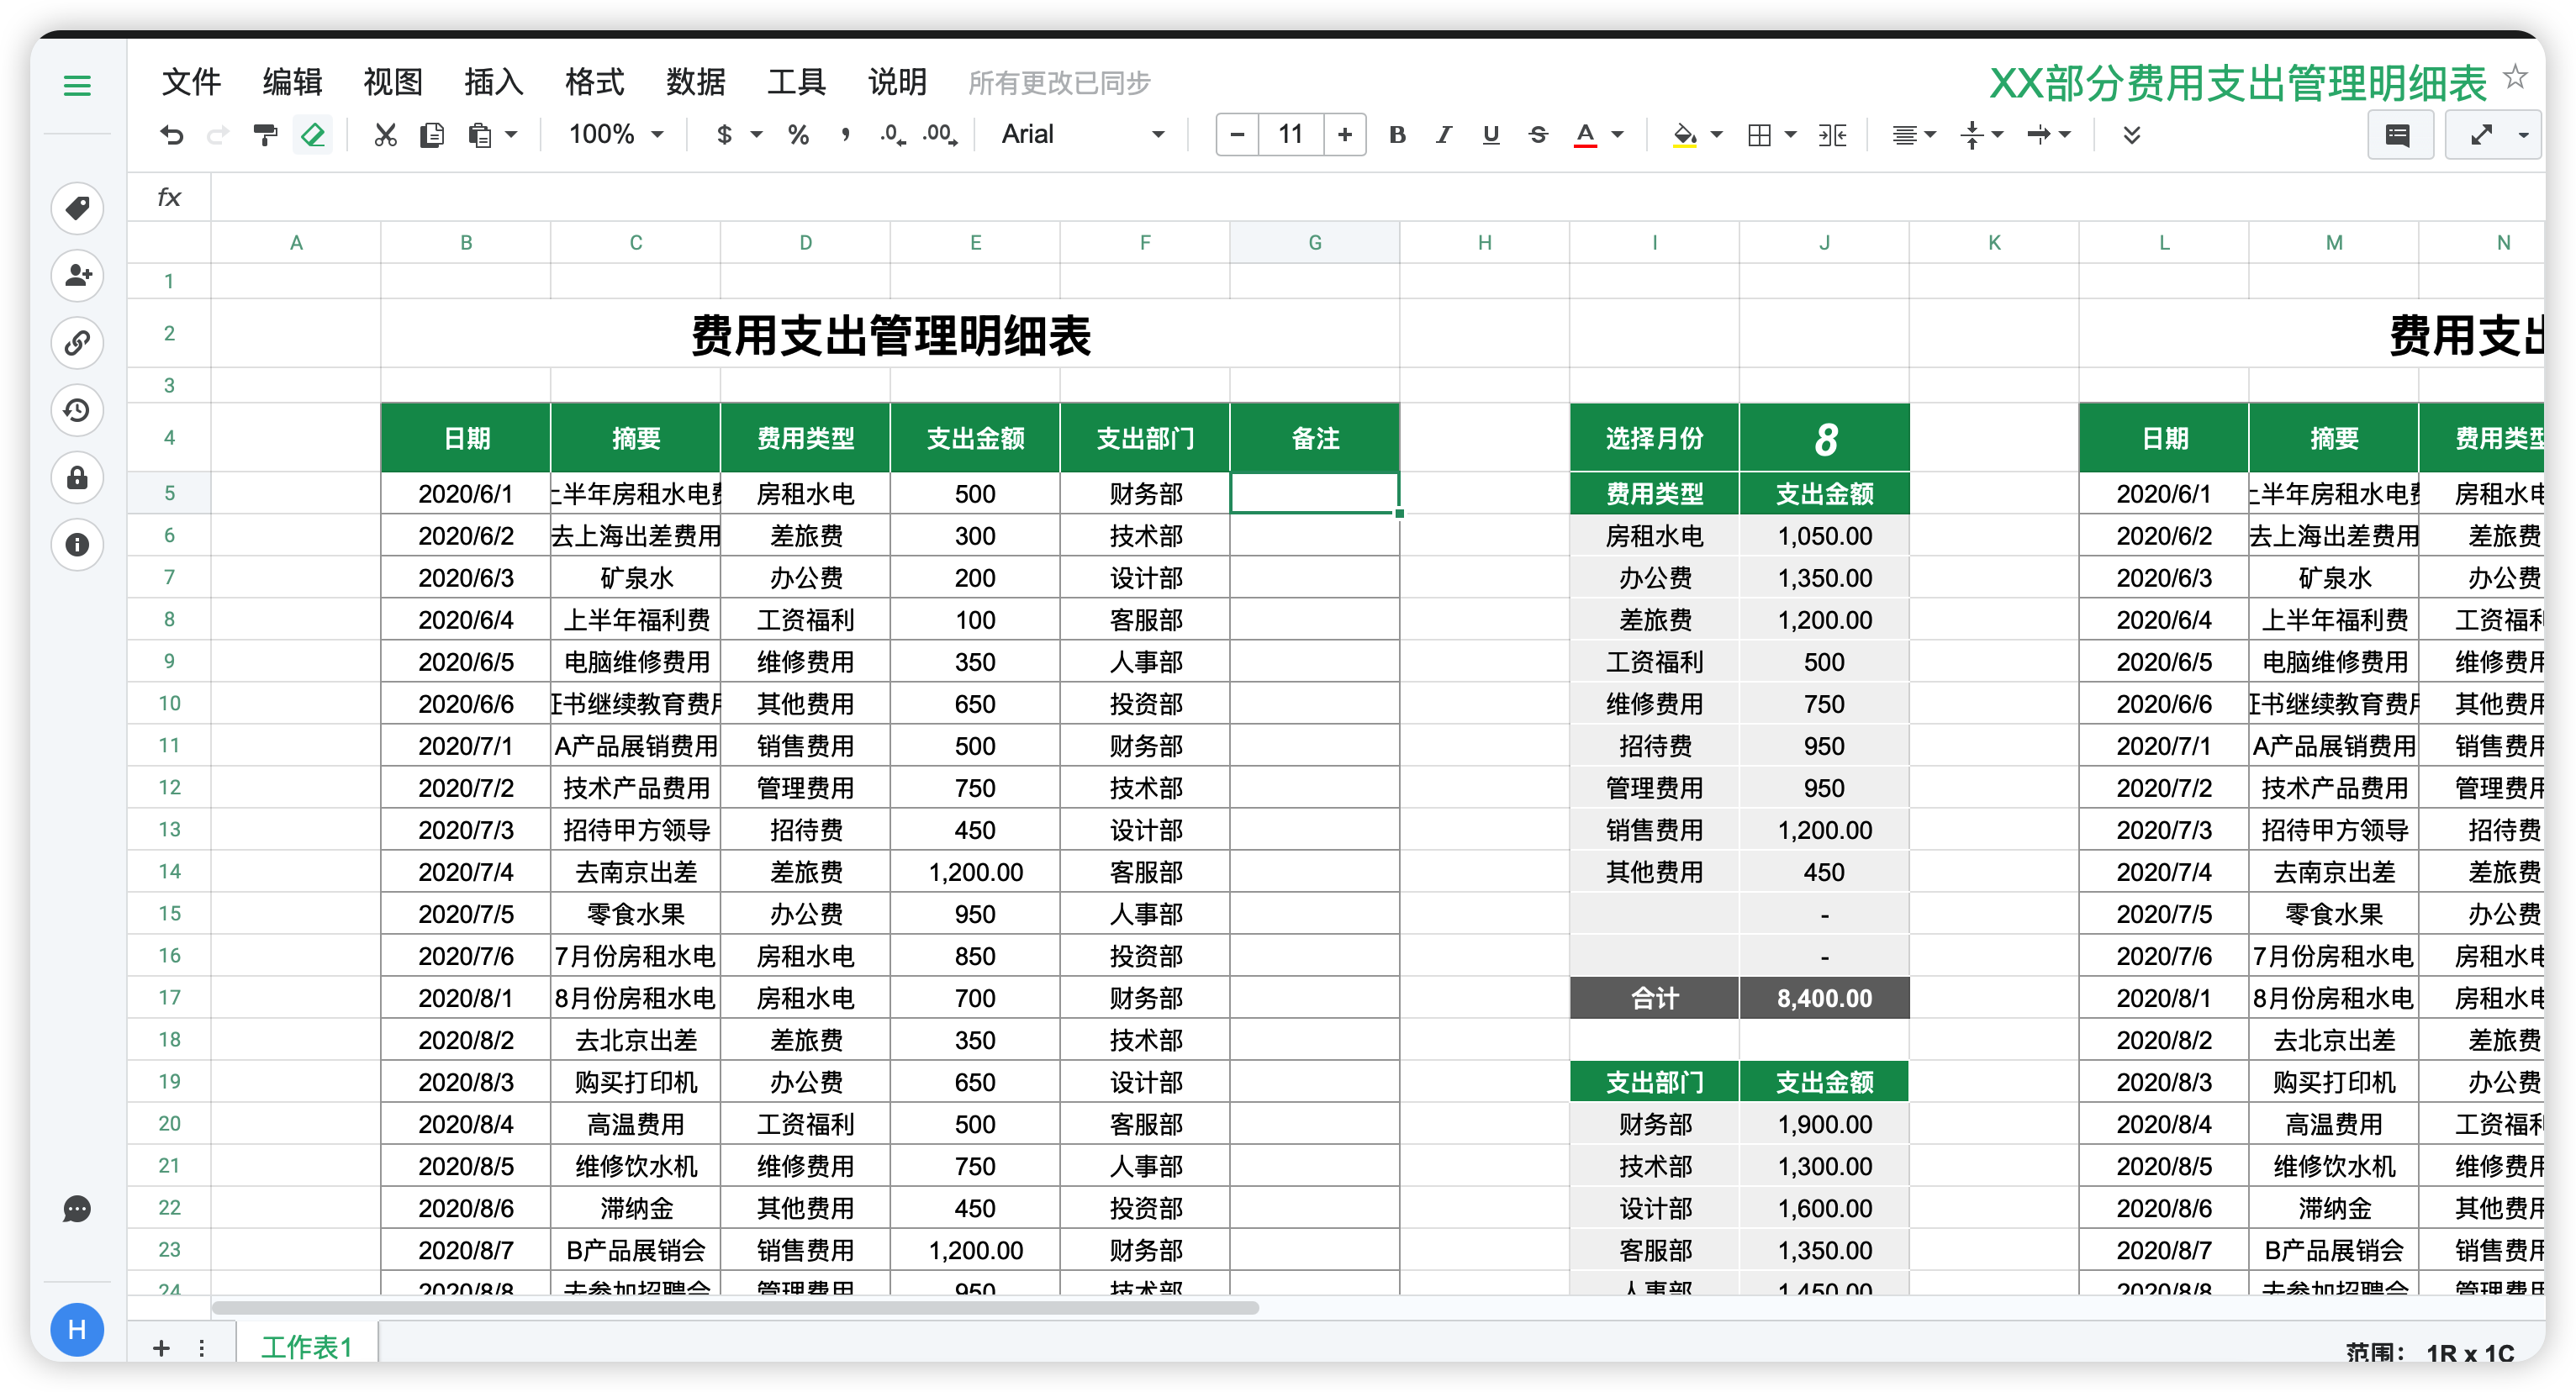Toggle bold formatting
Screen dimensions: 2576x1392
tap(1397, 135)
